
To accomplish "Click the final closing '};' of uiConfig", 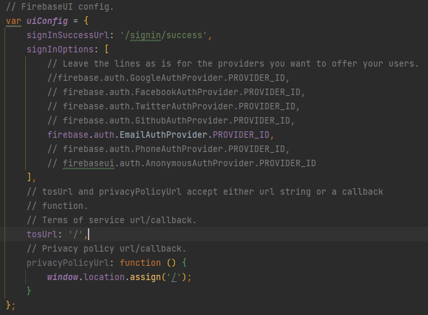I will tap(10, 305).
